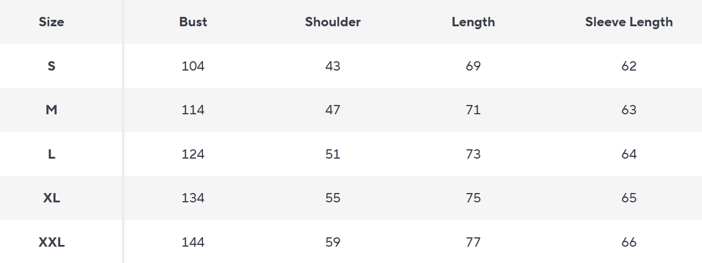Select the S size row label
This screenshot has height=263, width=702.
click(x=51, y=66)
